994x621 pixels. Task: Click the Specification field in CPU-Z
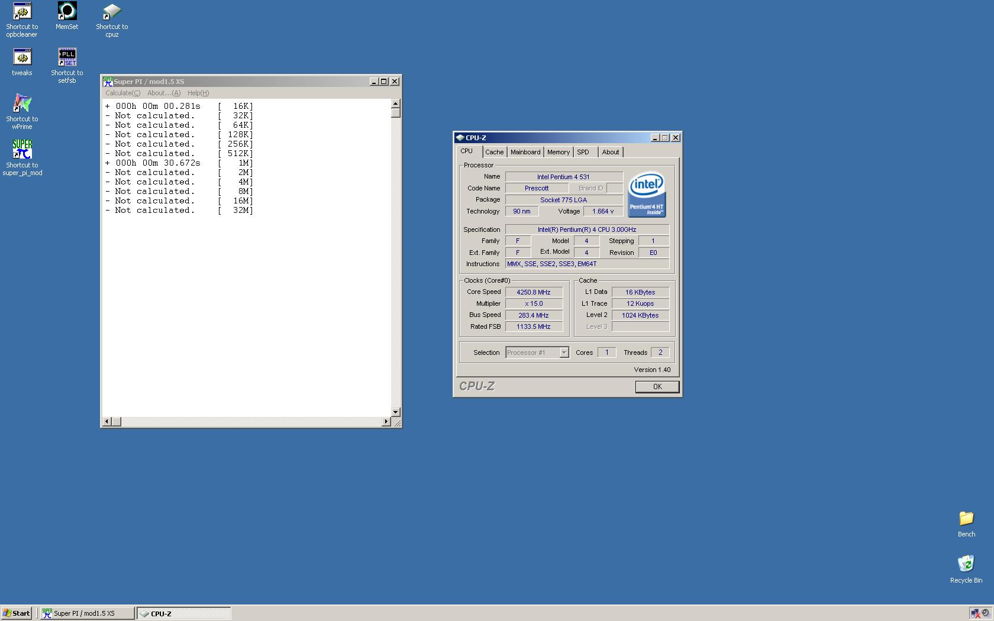point(587,229)
